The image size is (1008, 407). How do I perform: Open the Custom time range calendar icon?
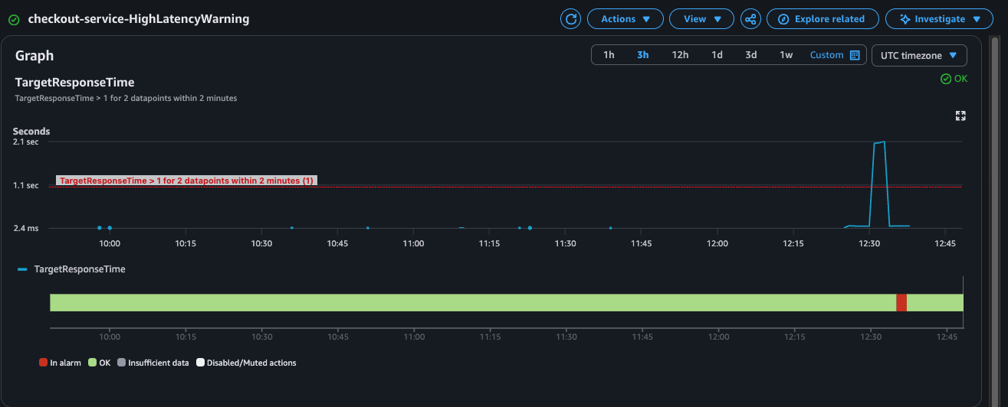[x=855, y=55]
